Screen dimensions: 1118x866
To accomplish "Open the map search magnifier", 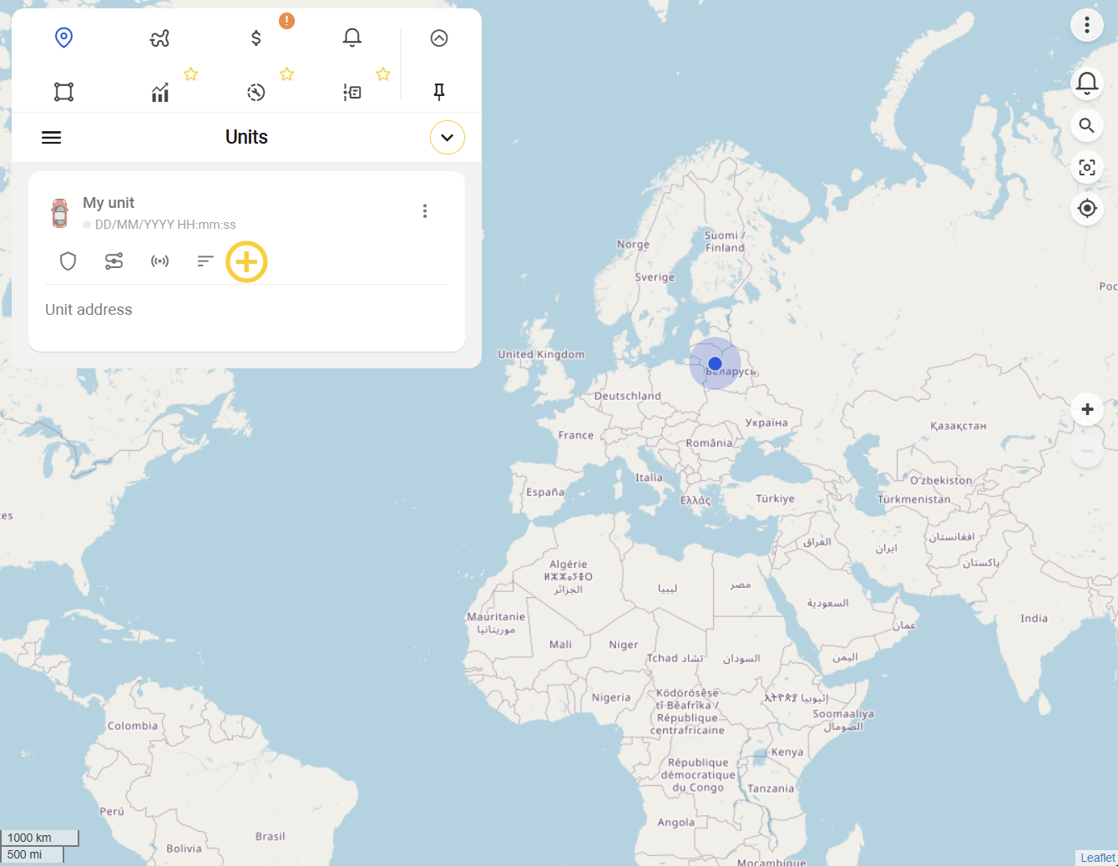I will point(1087,125).
